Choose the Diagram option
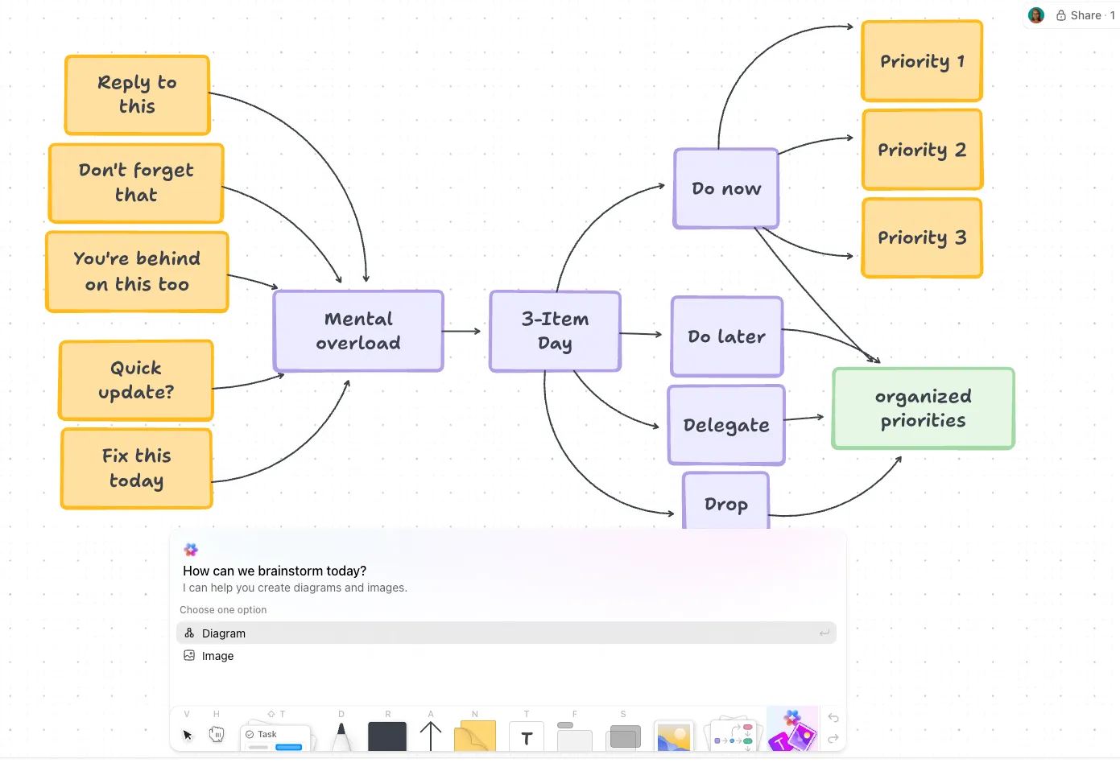The width and height of the screenshot is (1120, 763). (x=506, y=633)
